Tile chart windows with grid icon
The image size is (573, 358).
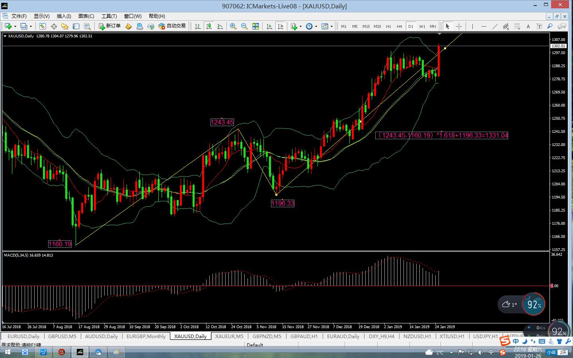(255, 26)
